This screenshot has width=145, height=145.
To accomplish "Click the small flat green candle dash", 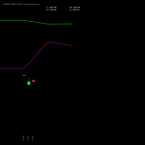I will (x=24, y=75).
